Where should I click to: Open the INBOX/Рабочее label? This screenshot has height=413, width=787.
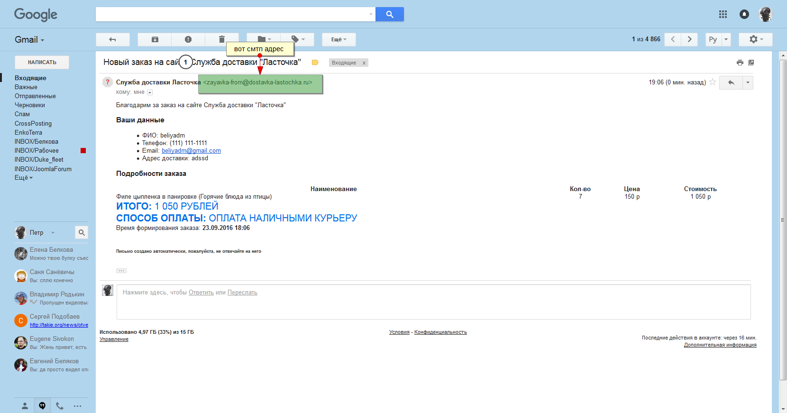[37, 150]
